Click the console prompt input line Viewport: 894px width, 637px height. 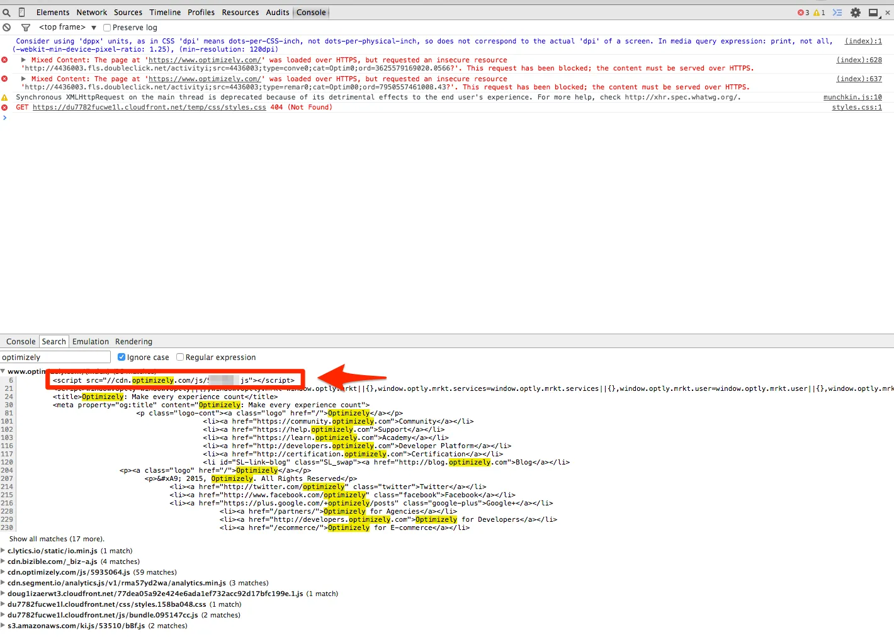pyautogui.click(x=447, y=118)
